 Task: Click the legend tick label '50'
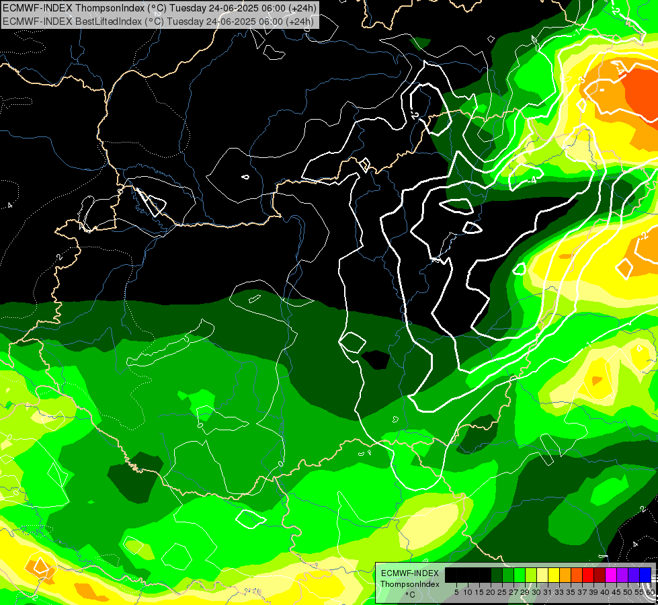click(628, 592)
